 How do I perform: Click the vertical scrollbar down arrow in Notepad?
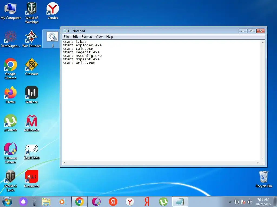point(263,158)
